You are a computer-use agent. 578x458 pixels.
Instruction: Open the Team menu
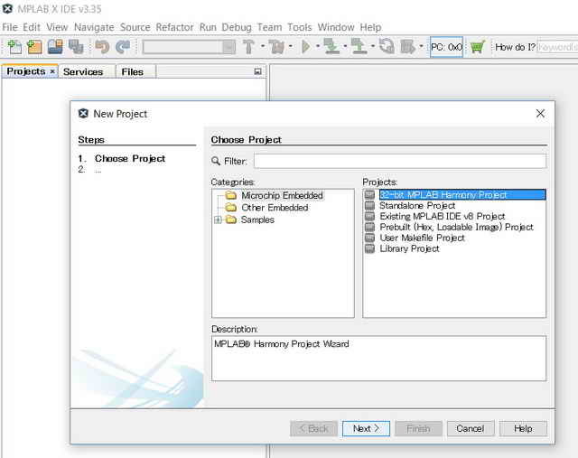[269, 27]
